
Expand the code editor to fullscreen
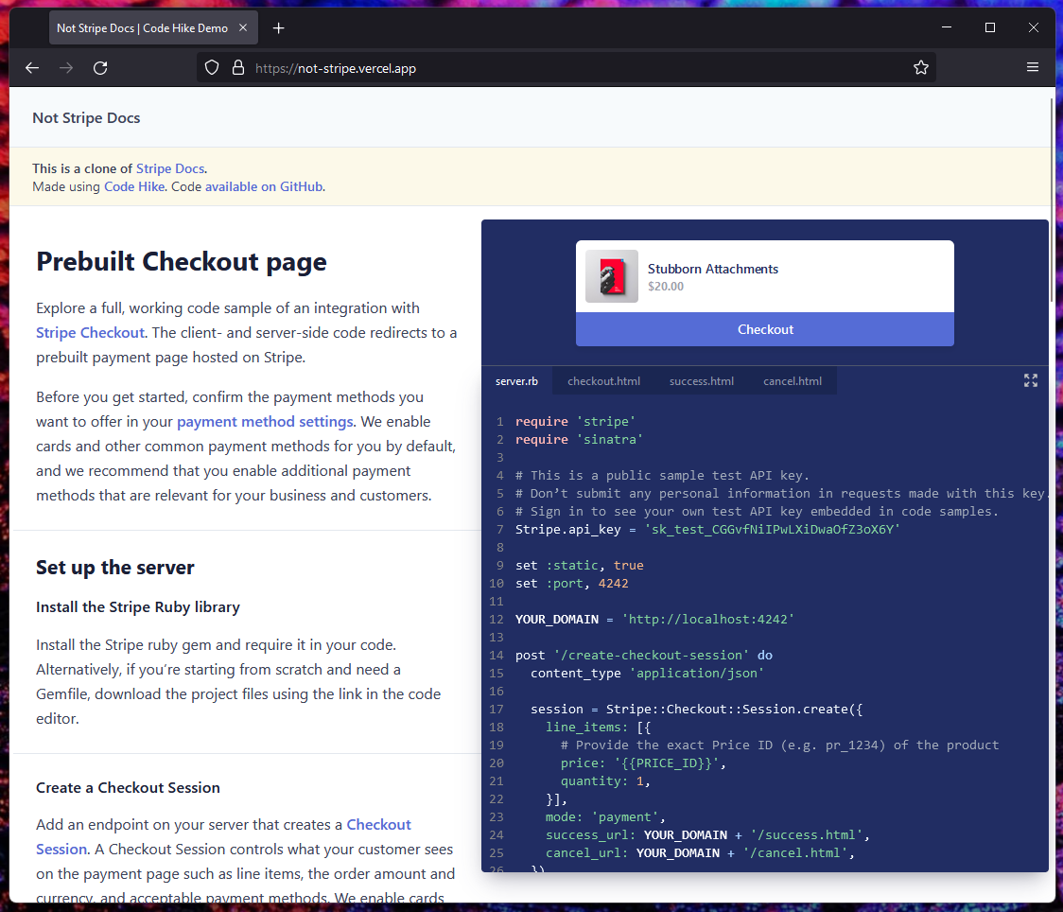click(1030, 379)
